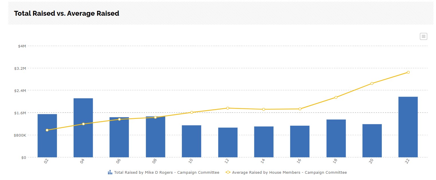Select the '20' x-axis label
Screen dimensions: 436x180
click(x=371, y=161)
